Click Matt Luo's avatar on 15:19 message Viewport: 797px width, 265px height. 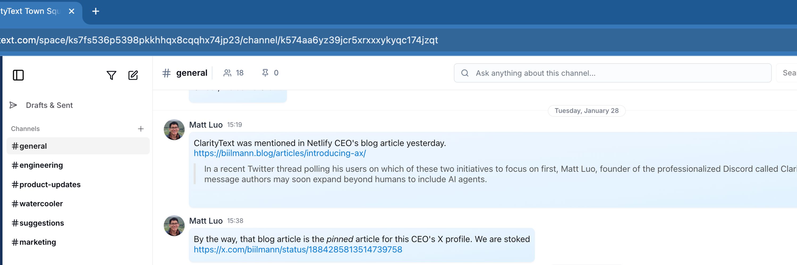(174, 130)
